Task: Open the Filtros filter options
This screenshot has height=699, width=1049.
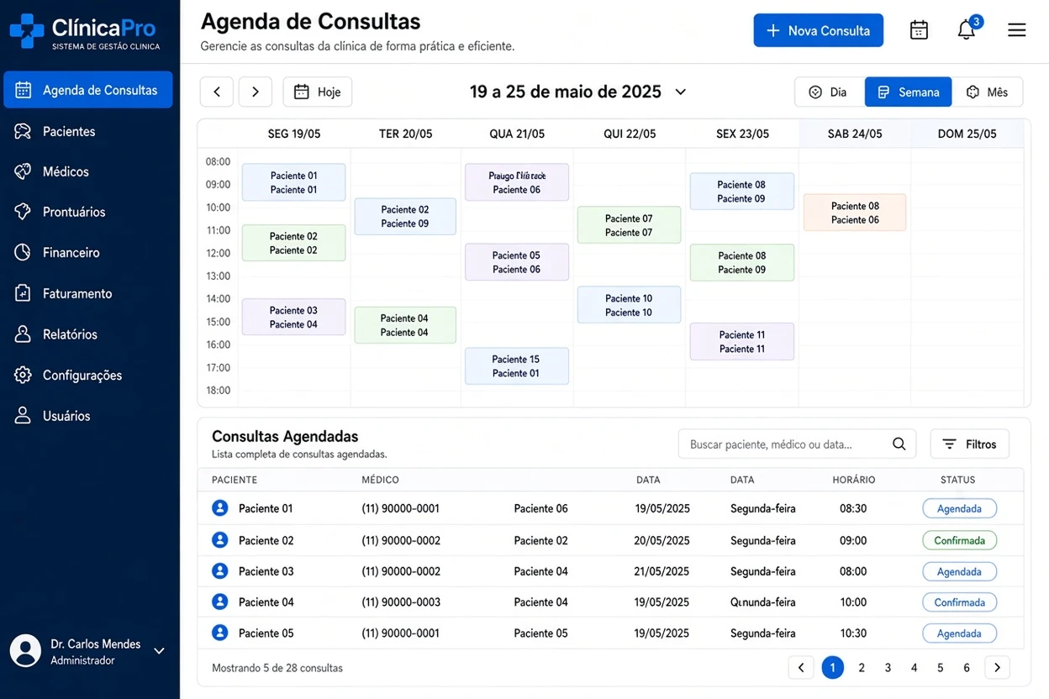Action: tap(969, 444)
